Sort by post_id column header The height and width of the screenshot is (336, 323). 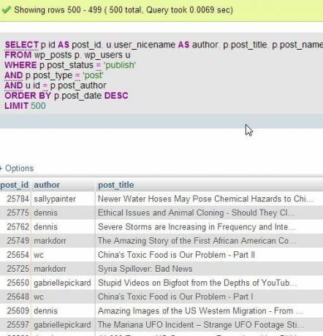coord(15,185)
